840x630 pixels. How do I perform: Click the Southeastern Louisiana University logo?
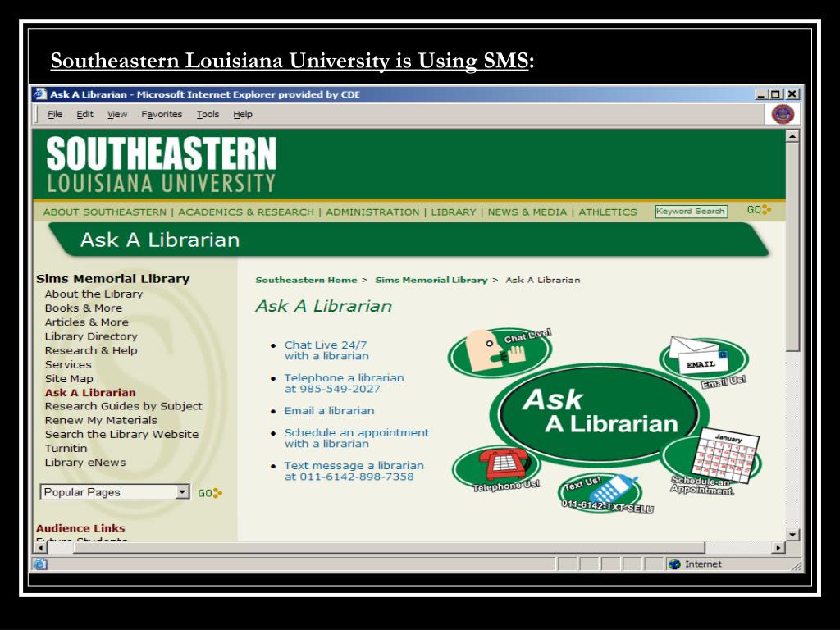[x=162, y=164]
